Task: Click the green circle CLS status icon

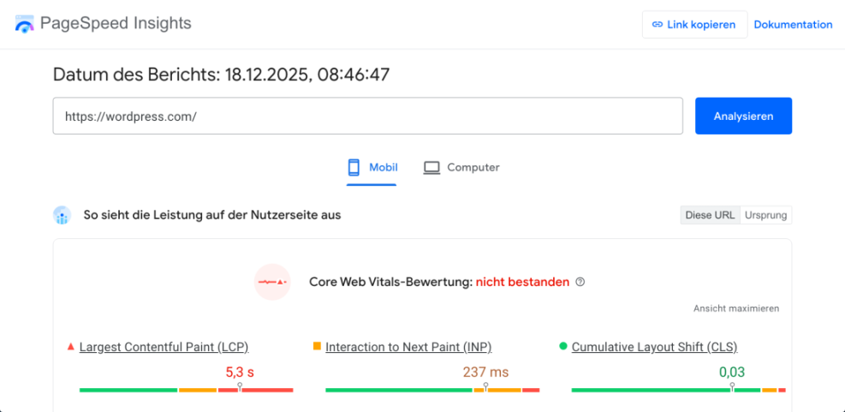Action: (x=563, y=346)
